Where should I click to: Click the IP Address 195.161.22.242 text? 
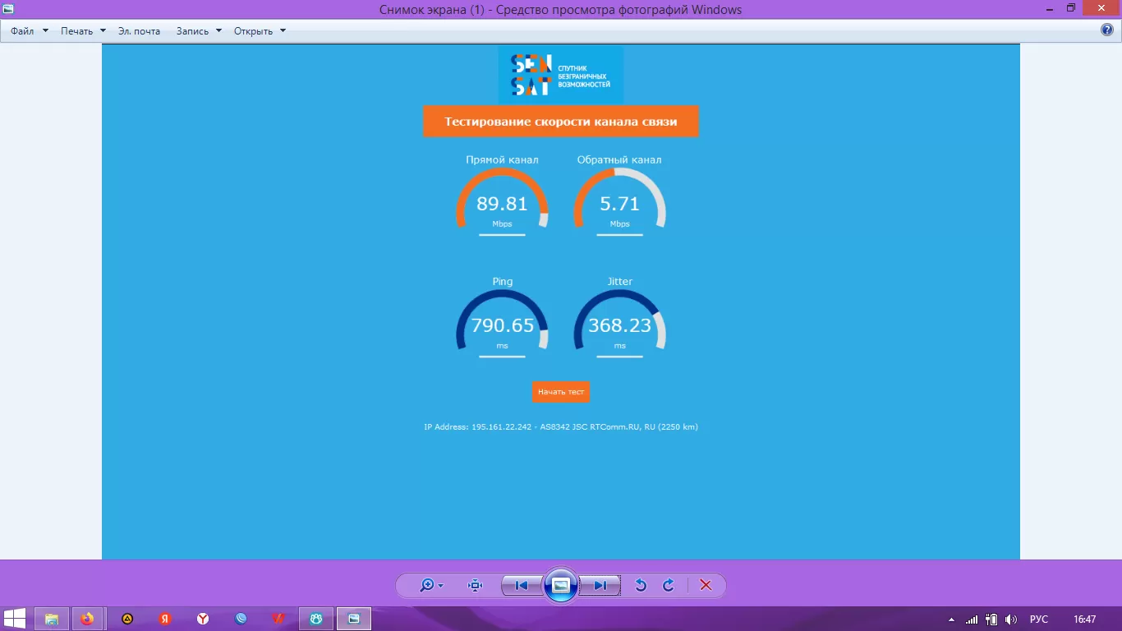point(561,427)
